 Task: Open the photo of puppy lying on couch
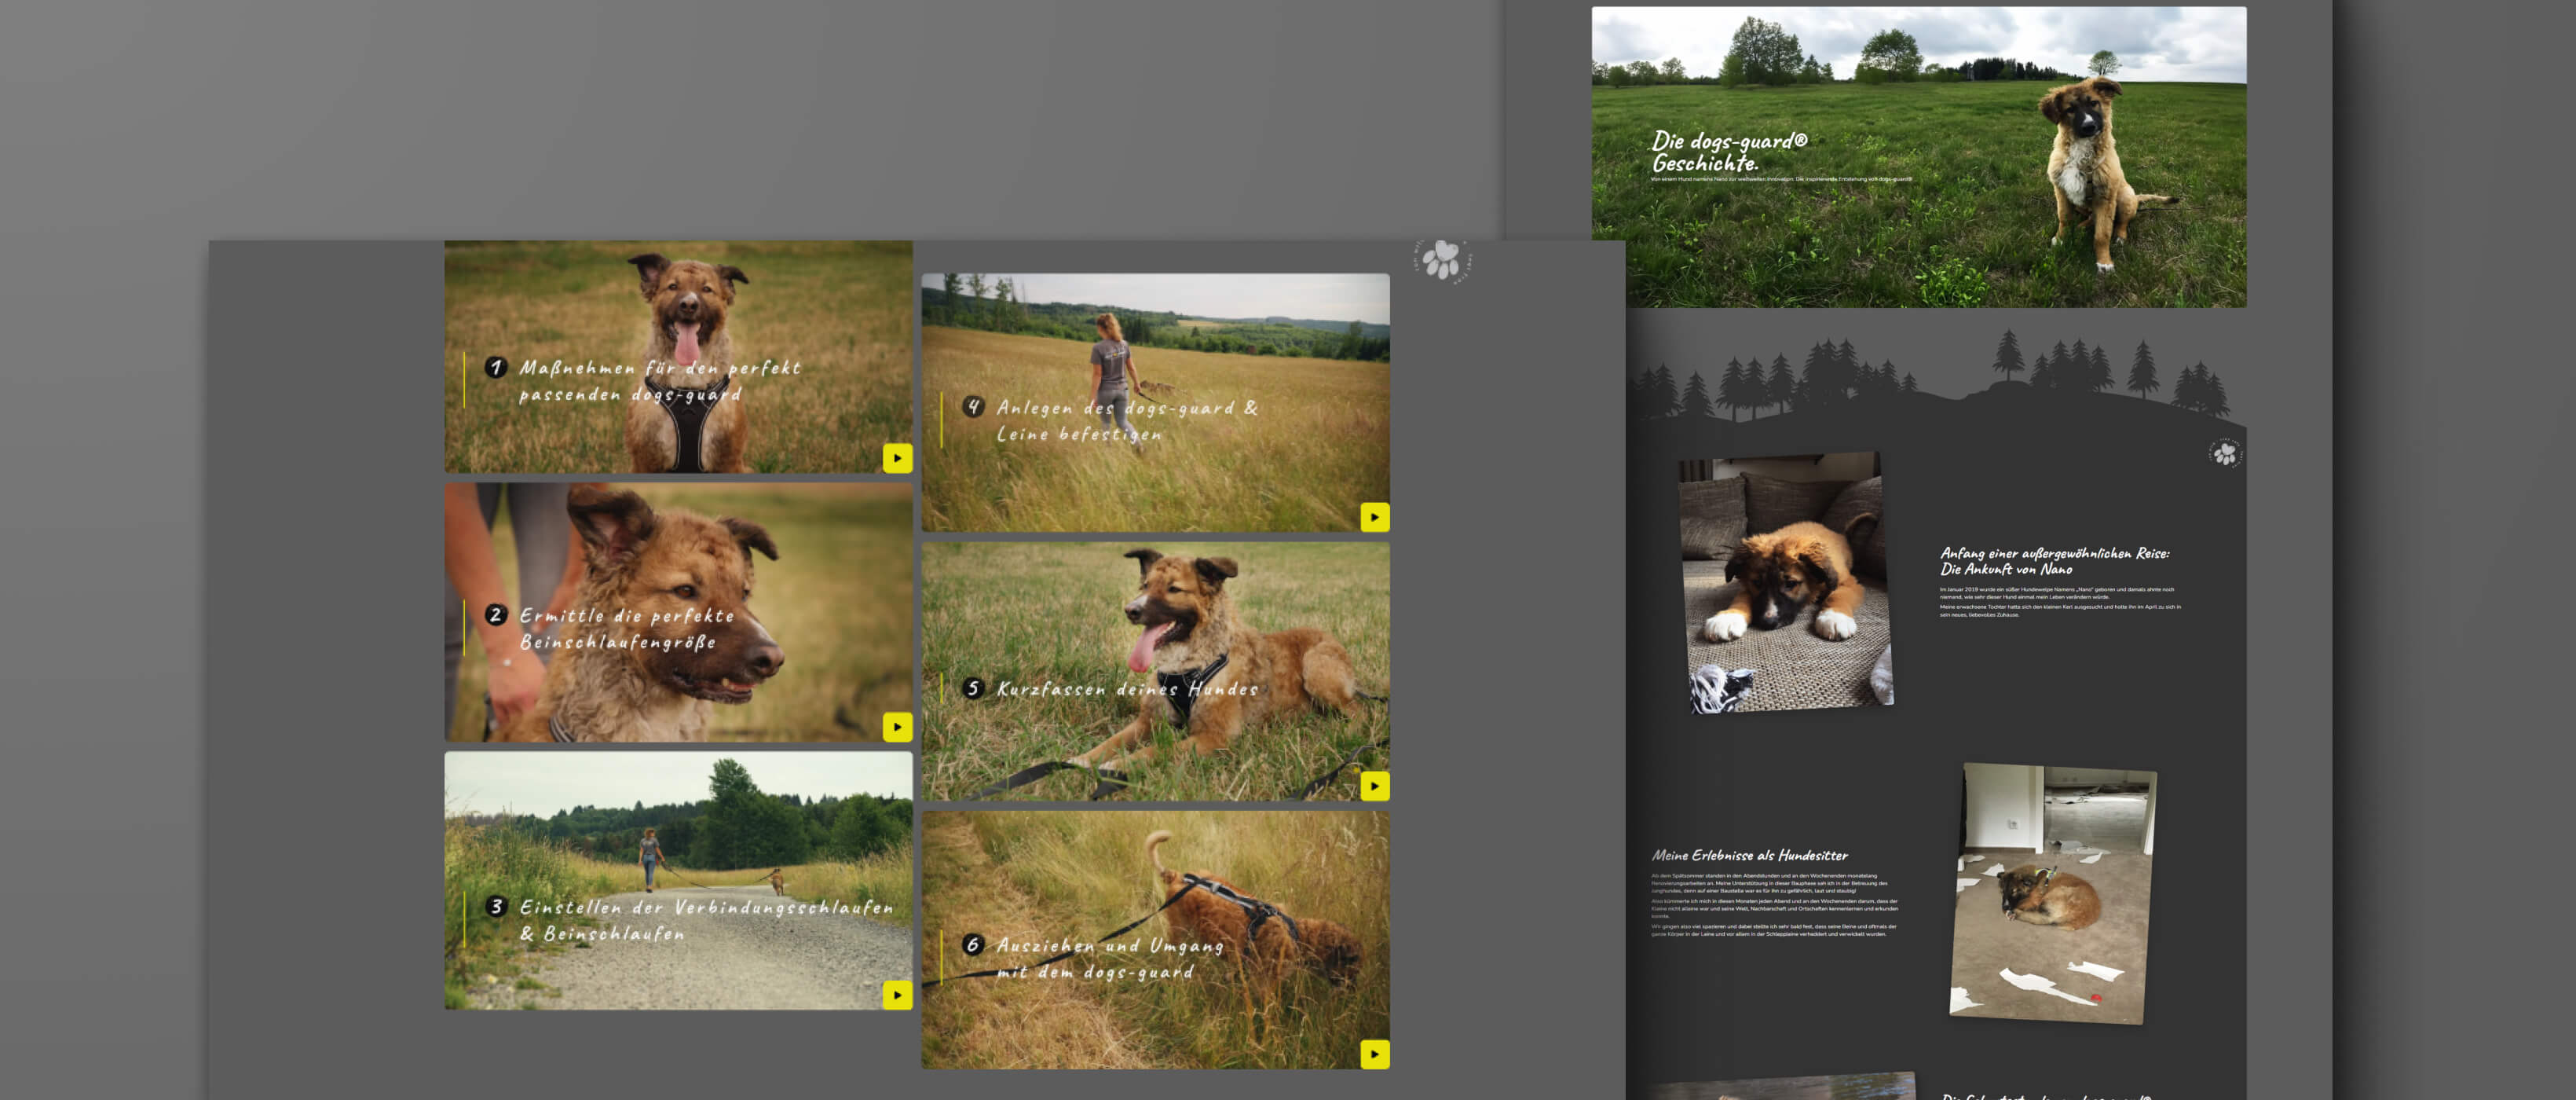point(1786,582)
